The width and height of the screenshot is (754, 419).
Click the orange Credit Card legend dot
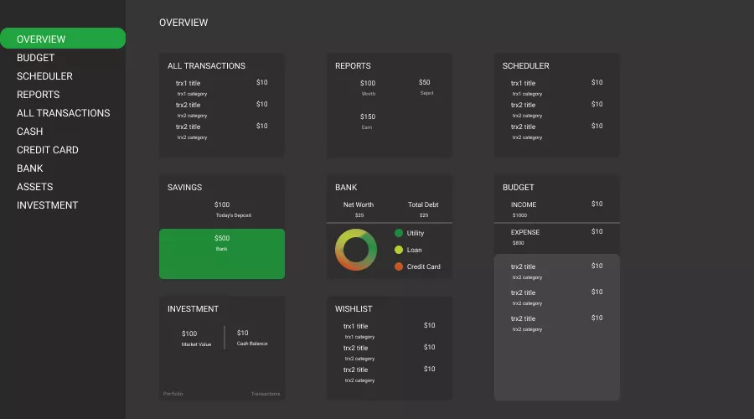399,266
